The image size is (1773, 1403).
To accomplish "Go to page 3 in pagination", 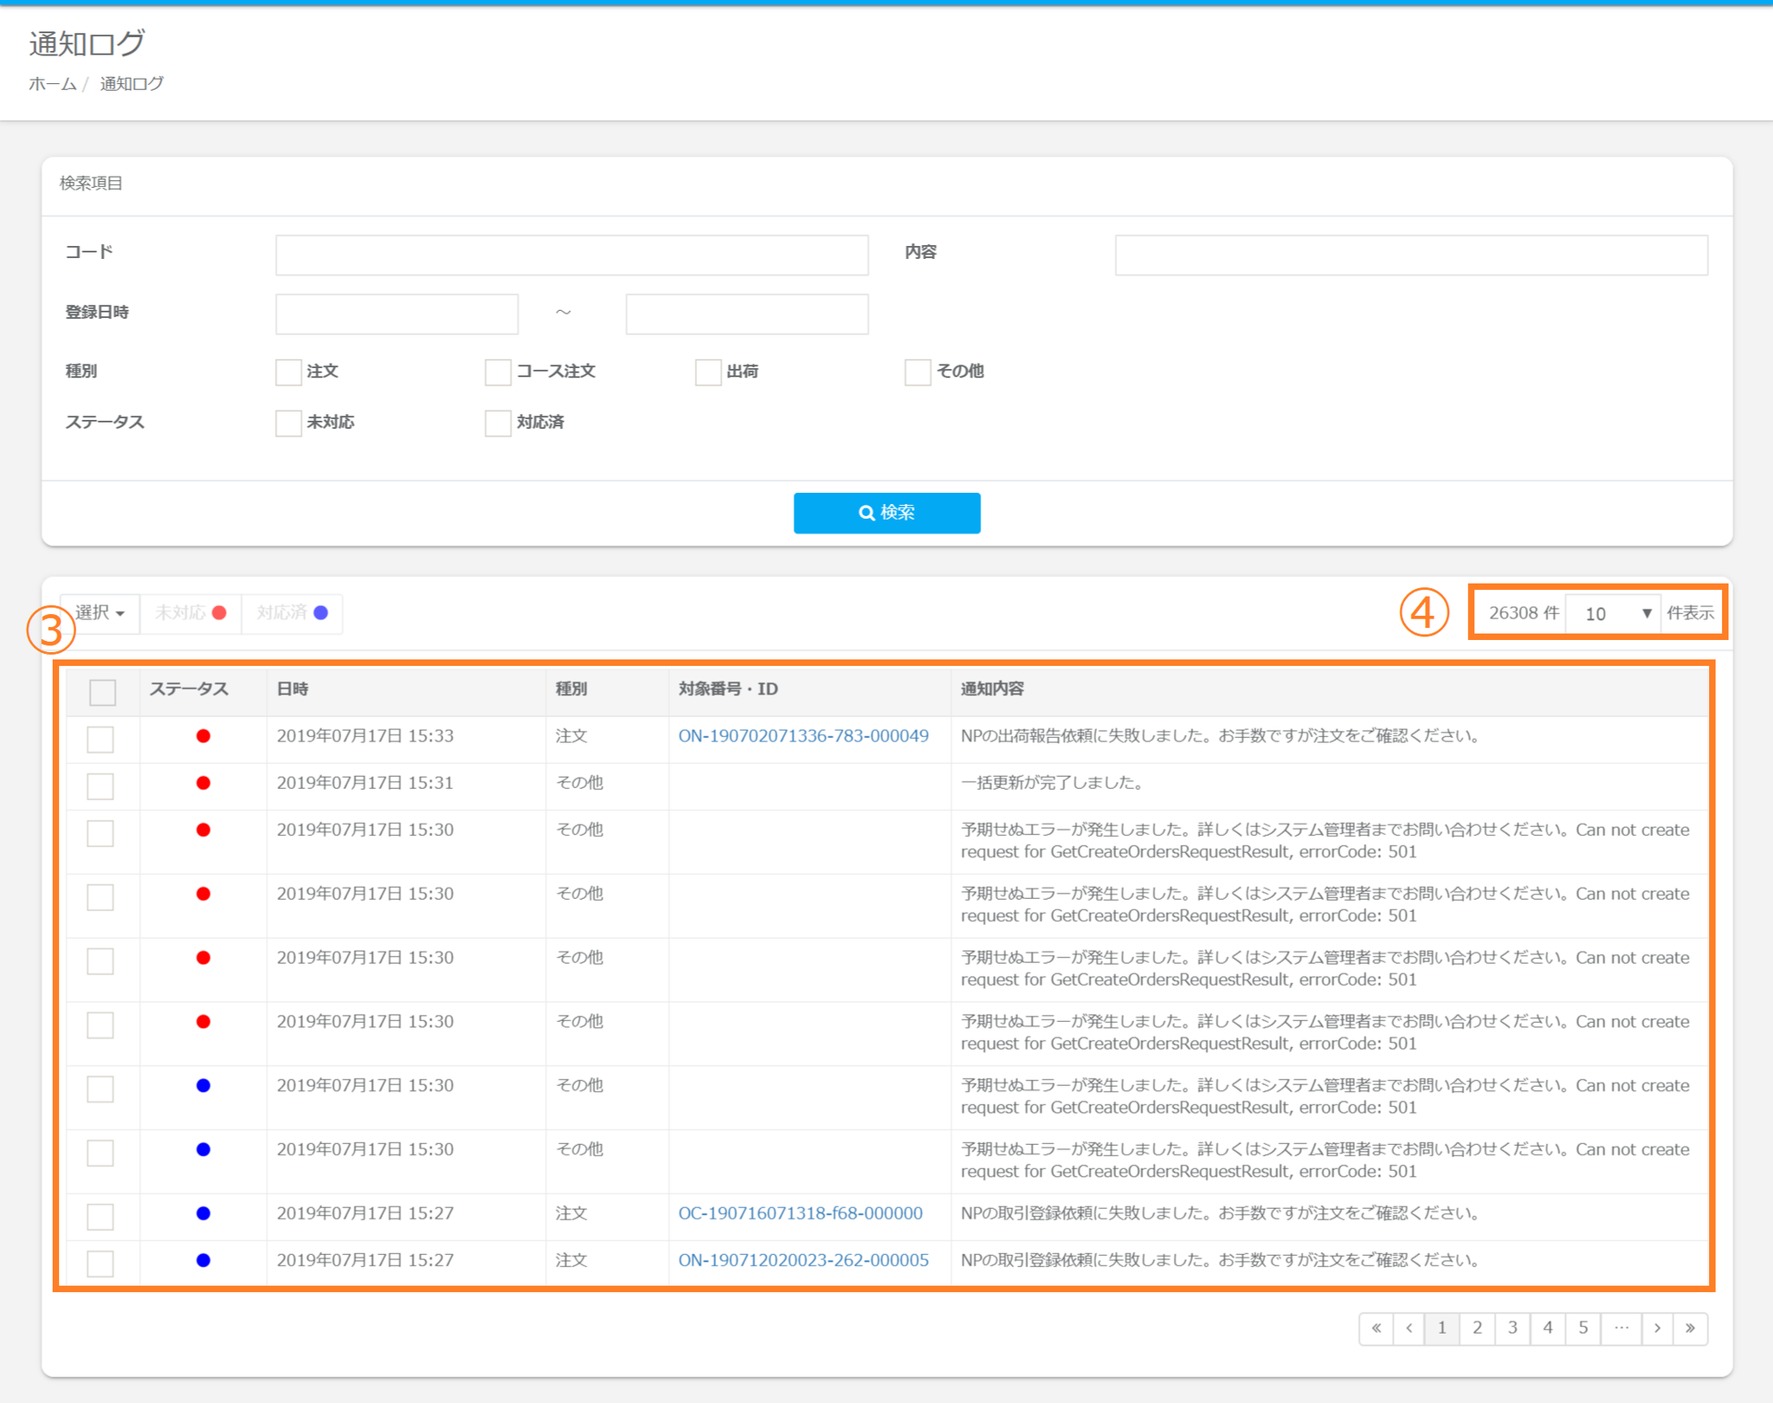I will pyautogui.click(x=1512, y=1328).
